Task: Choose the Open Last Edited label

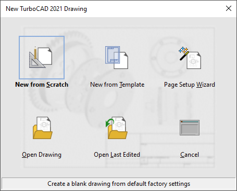Action: click(x=117, y=155)
